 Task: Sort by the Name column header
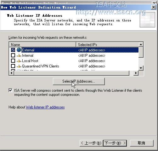click(x=42, y=44)
